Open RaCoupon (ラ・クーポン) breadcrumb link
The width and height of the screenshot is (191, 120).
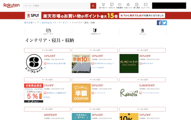55,23
